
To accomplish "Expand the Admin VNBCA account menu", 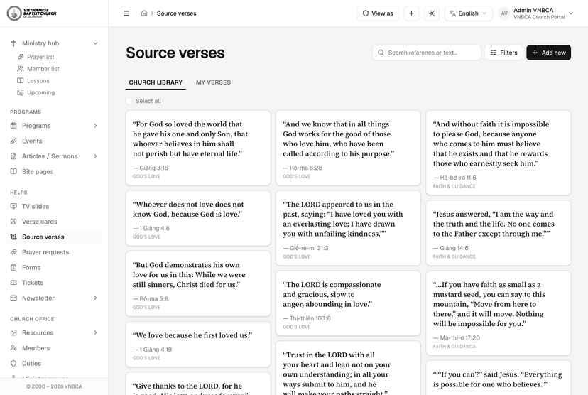I will [535, 13].
